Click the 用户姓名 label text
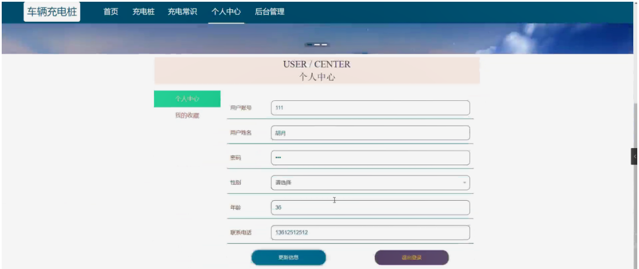 coord(241,133)
